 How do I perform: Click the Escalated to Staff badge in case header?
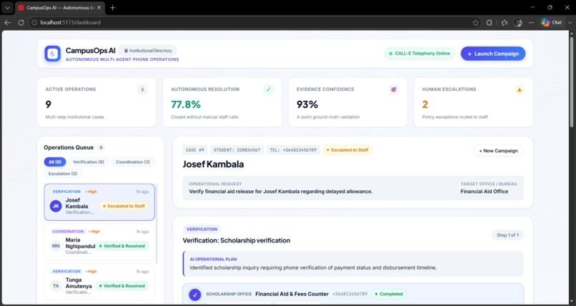point(347,150)
